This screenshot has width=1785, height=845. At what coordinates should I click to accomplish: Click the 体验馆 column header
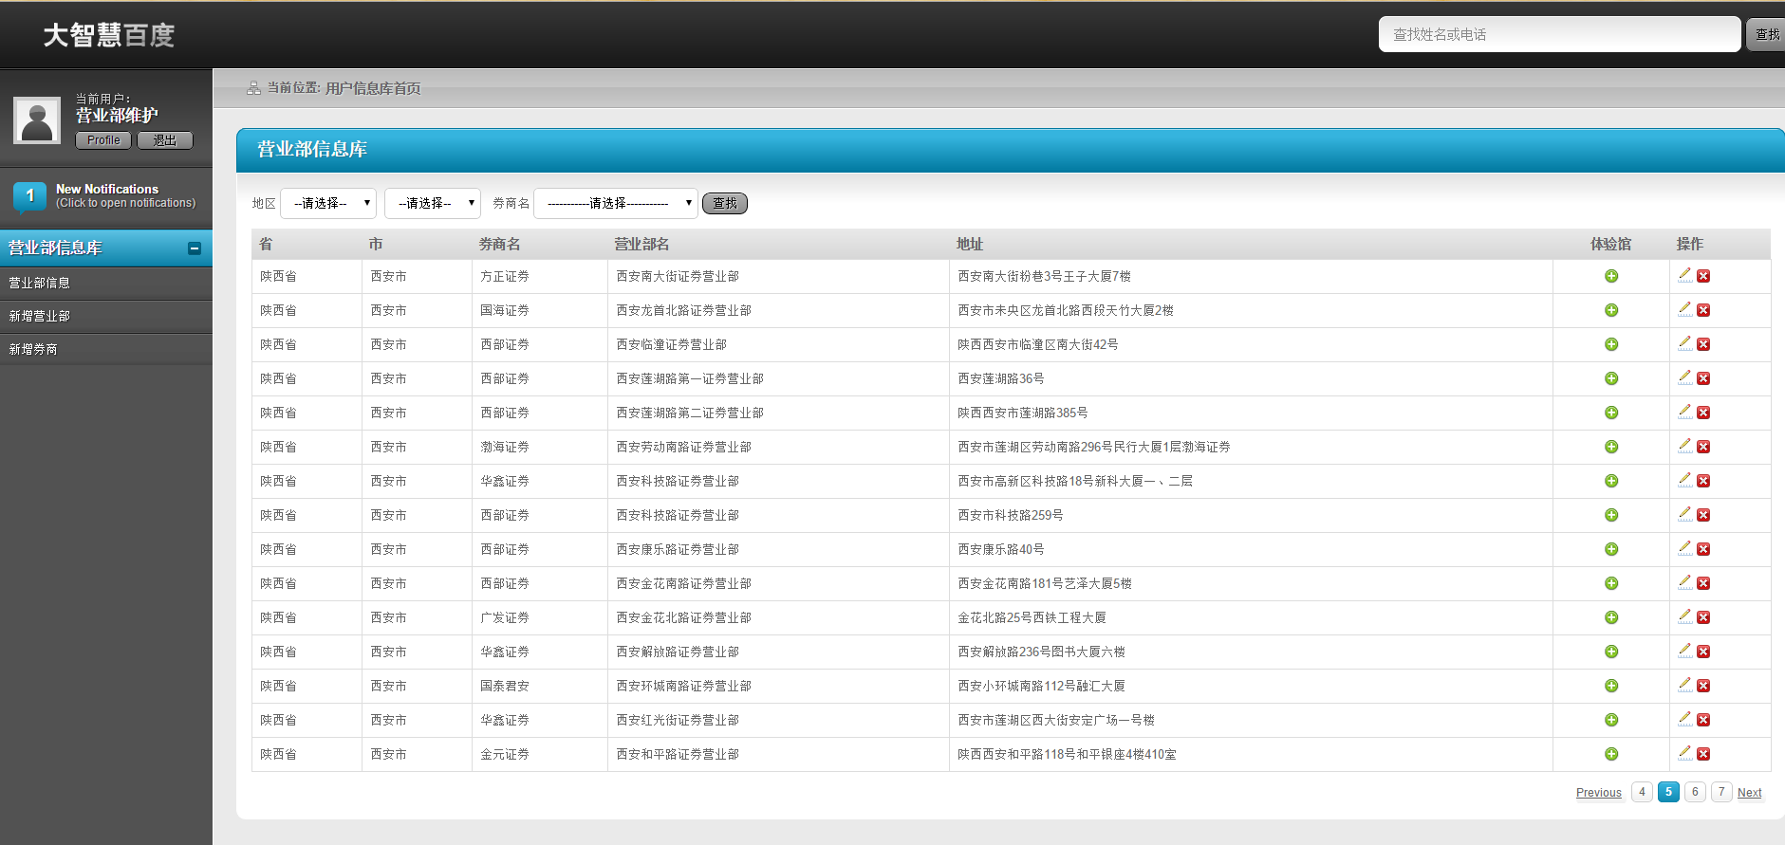(x=1611, y=244)
